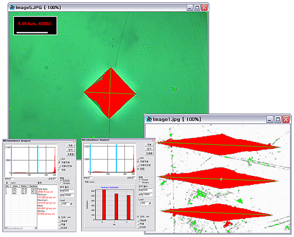Uncheck 차트 in the Hardness Distribution dialog
The height and width of the screenshot is (237, 294).
click(x=139, y=169)
